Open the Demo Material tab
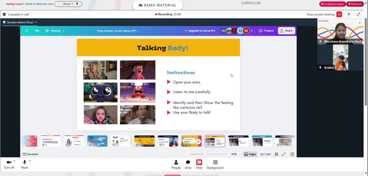Image resolution: width=368 pixels, height=176 pixels. 158,5
